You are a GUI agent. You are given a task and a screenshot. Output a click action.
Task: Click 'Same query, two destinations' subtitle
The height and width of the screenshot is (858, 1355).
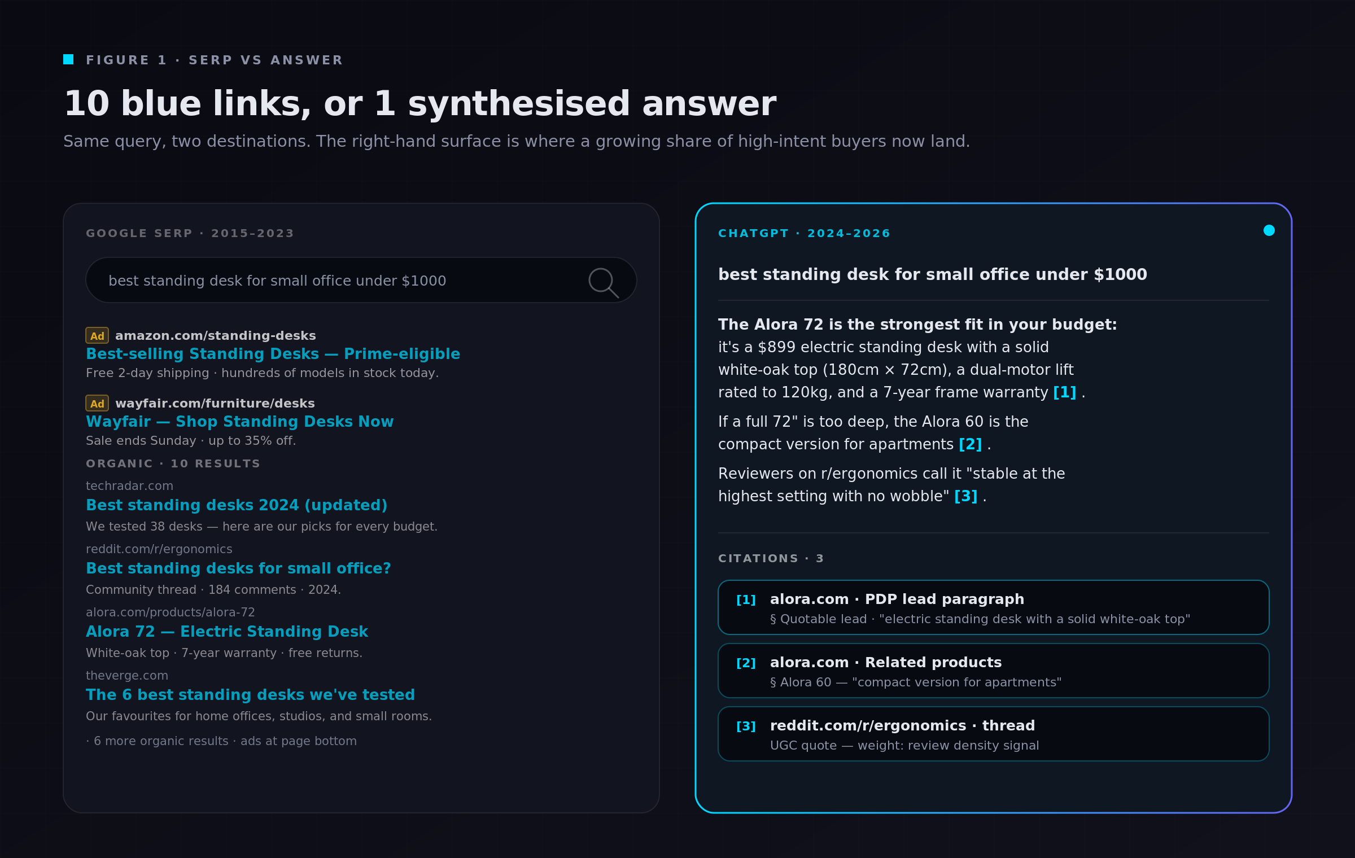tap(517, 141)
